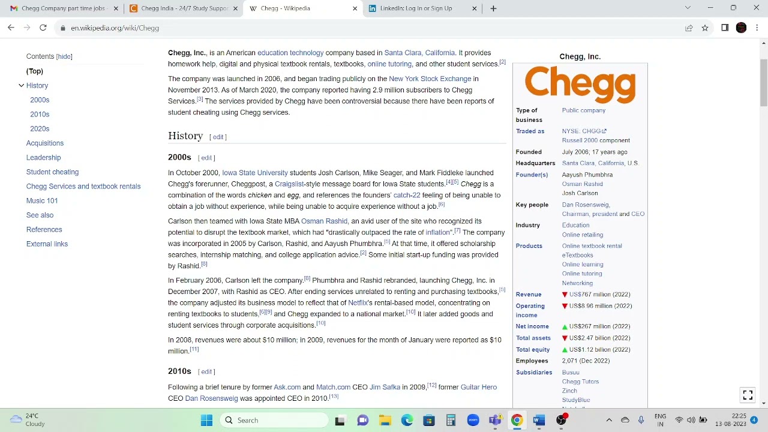
Task: Edit the 2010s subsection
Action: 206,372
